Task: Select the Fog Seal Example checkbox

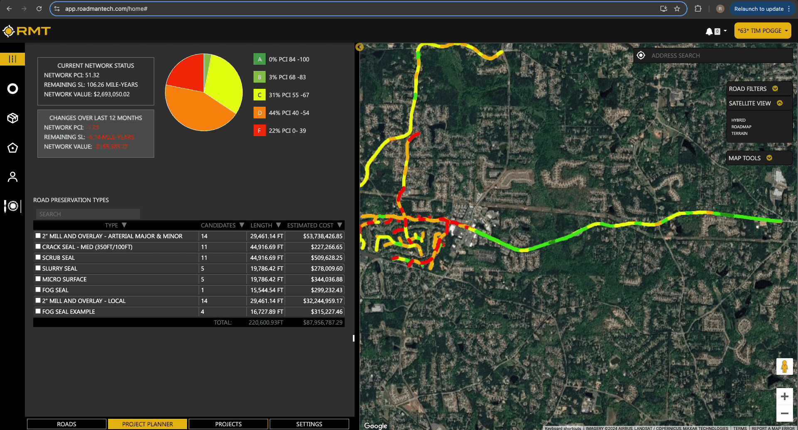Action: tap(38, 311)
